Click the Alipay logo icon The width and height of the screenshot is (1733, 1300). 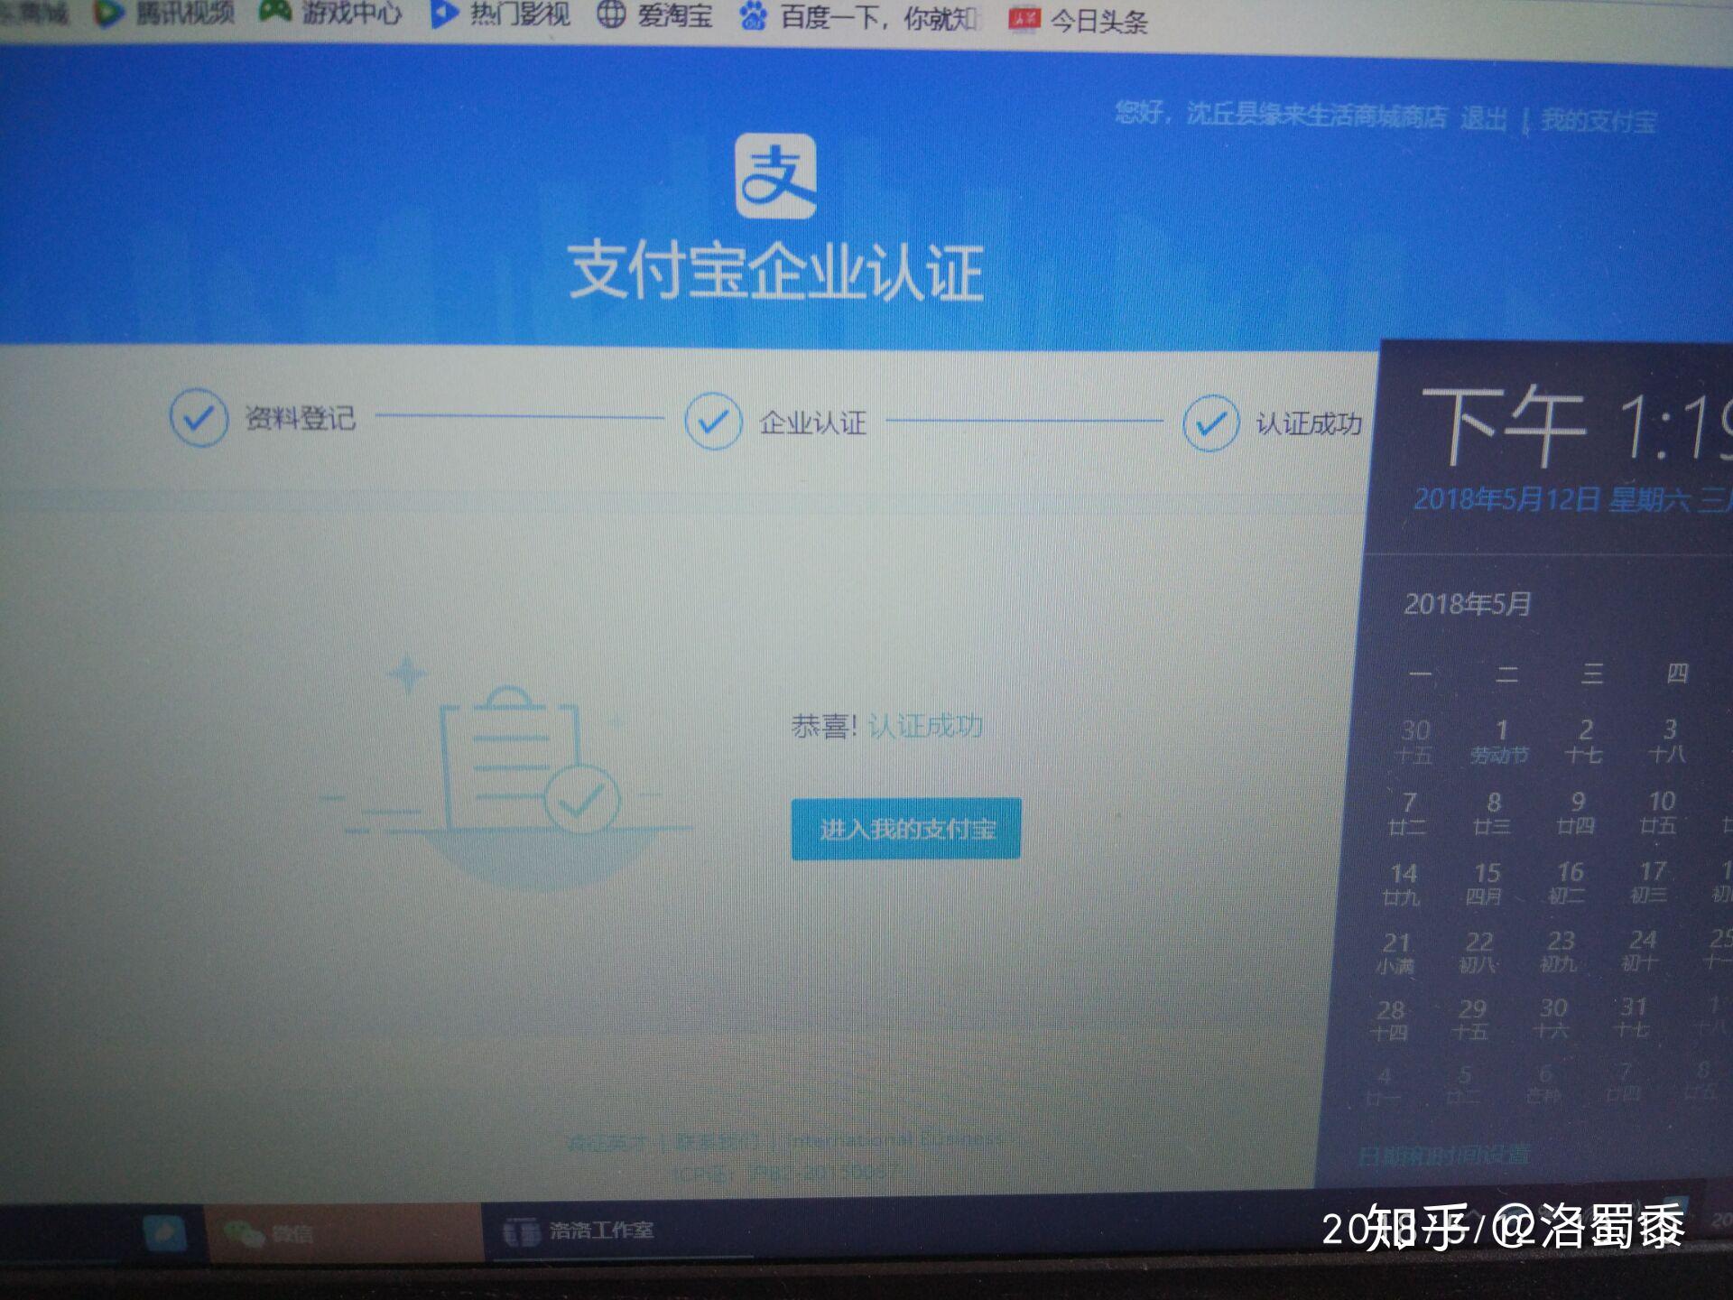[x=776, y=176]
